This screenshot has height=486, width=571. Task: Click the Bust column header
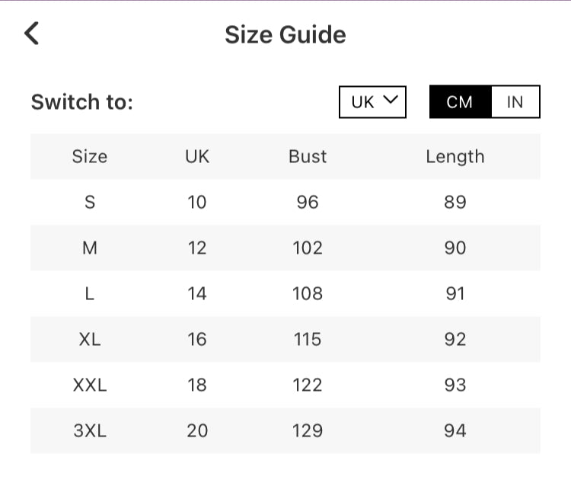308,157
